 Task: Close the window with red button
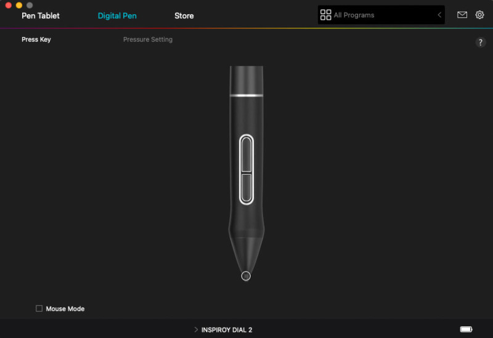click(x=9, y=5)
